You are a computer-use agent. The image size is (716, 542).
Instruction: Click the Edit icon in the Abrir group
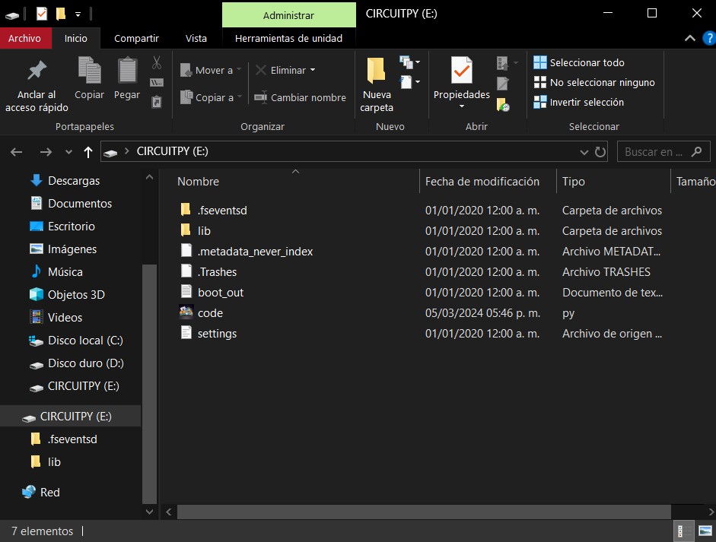tap(502, 84)
